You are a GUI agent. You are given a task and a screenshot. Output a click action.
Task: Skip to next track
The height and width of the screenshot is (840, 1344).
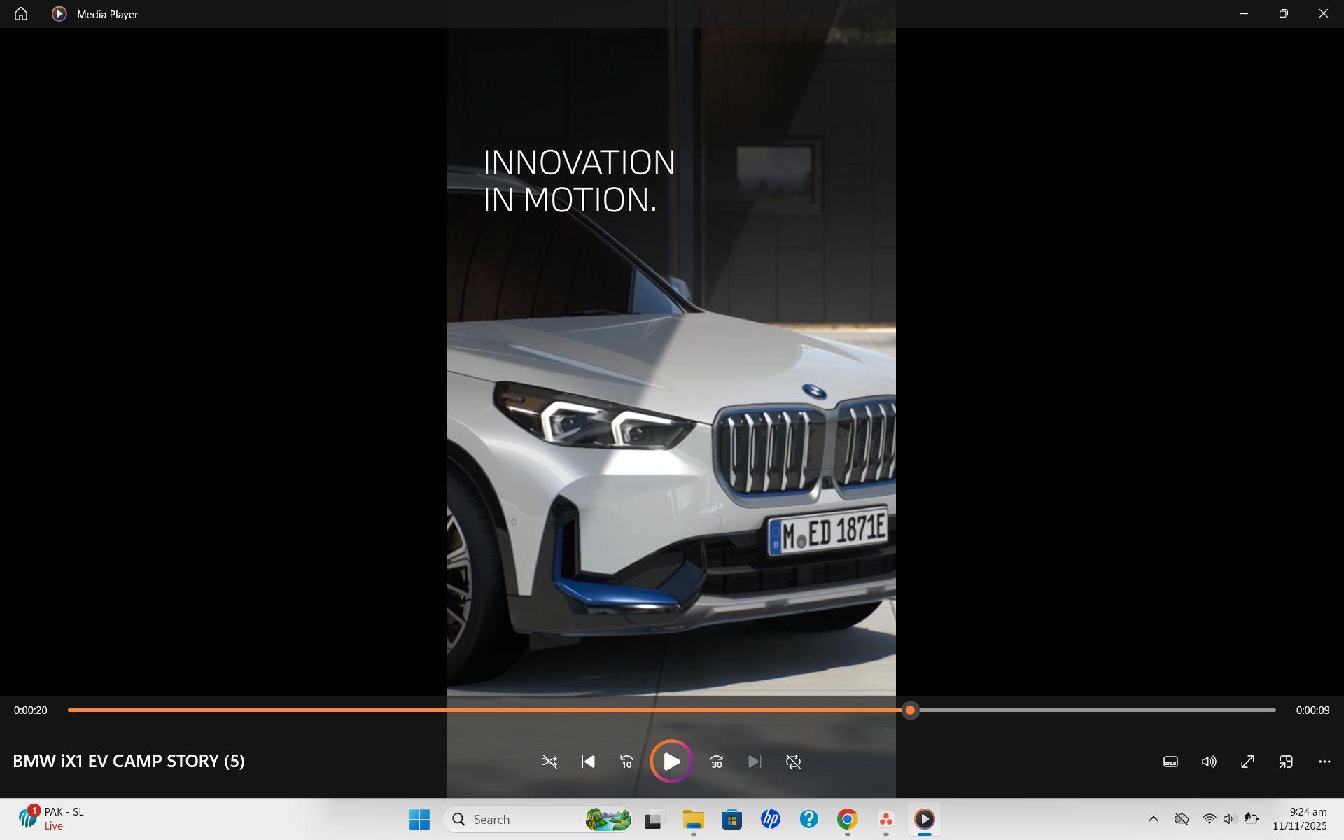click(755, 762)
